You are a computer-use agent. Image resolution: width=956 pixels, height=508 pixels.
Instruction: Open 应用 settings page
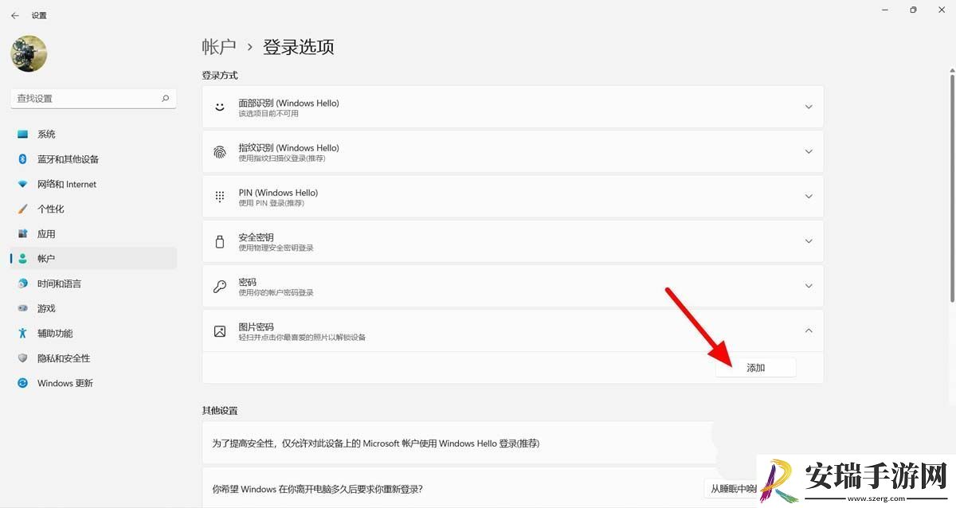click(93, 233)
